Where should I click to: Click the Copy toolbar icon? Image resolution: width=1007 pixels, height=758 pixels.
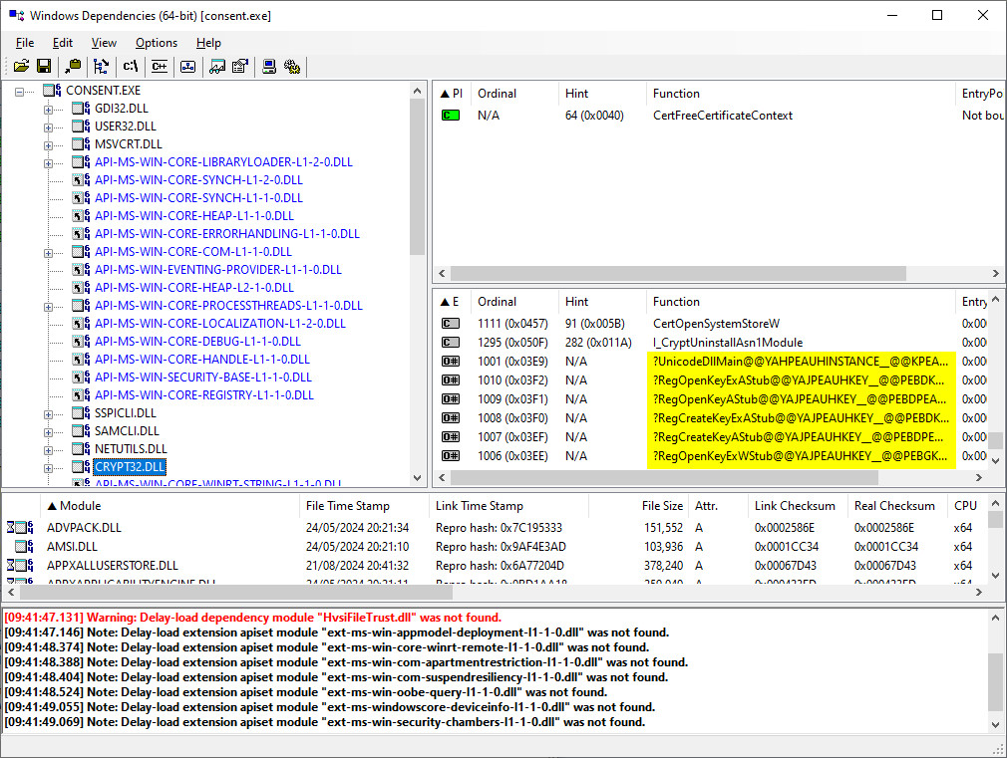(73, 66)
